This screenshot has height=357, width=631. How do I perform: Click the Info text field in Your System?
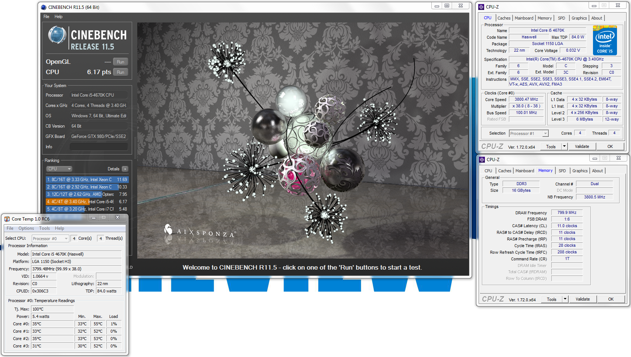tap(99, 147)
